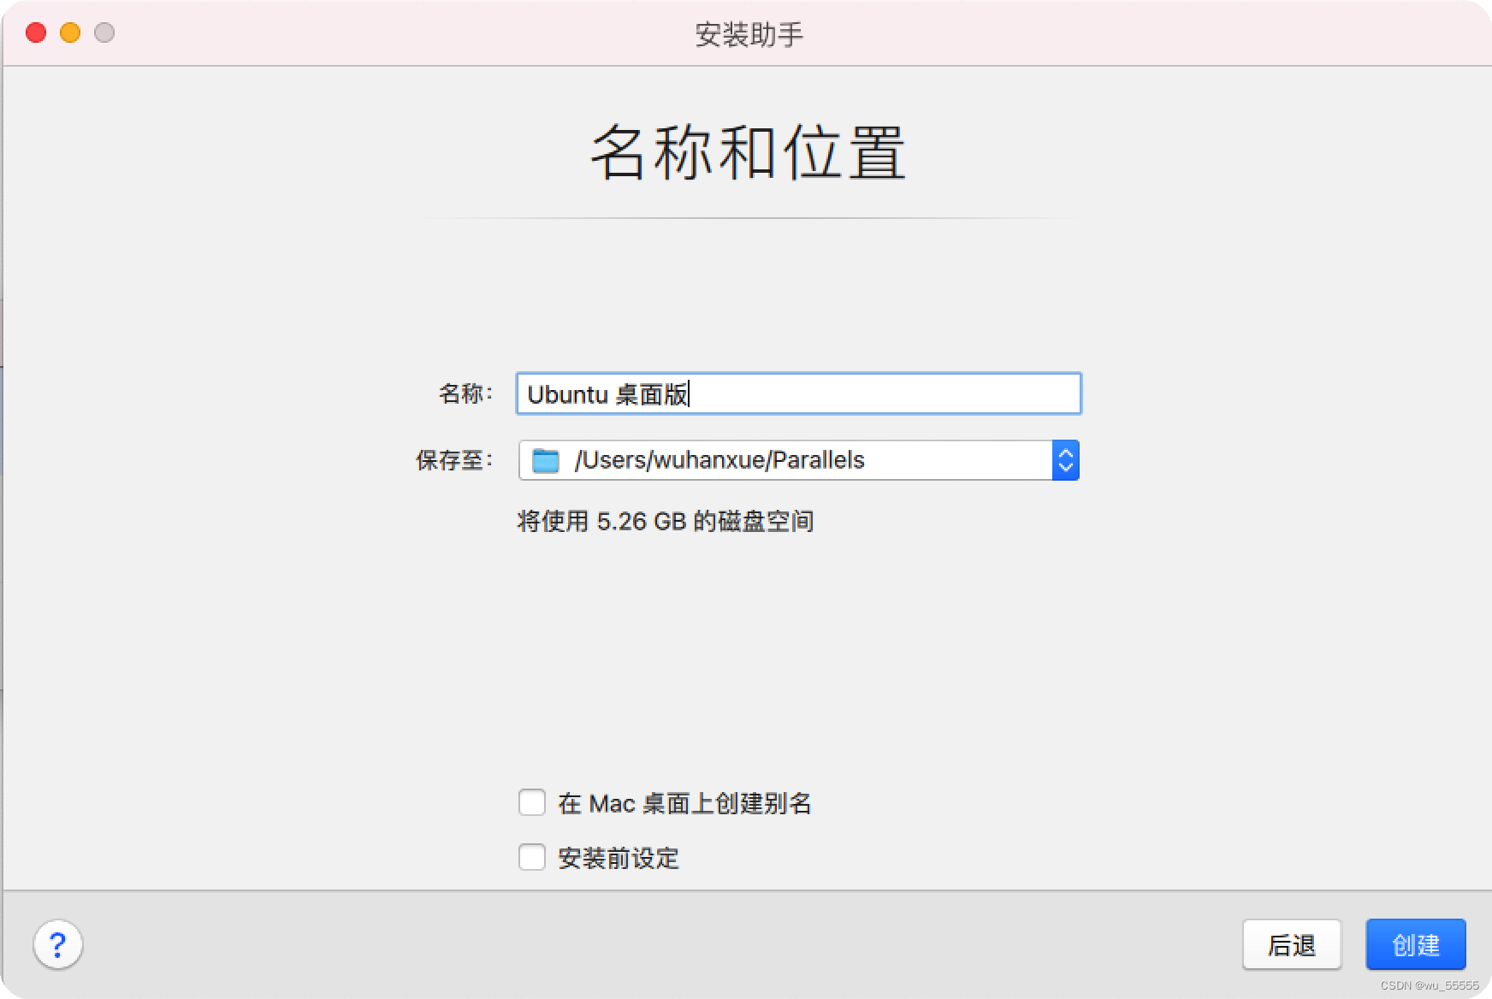Click the 保存至 label
The width and height of the screenshot is (1492, 999).
tap(454, 460)
